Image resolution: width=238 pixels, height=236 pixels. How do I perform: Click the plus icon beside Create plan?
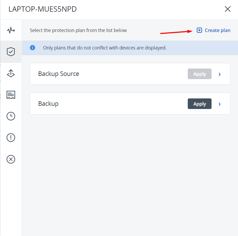tap(199, 30)
